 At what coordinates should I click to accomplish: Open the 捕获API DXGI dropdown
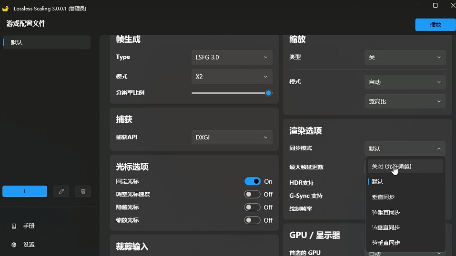(232, 137)
